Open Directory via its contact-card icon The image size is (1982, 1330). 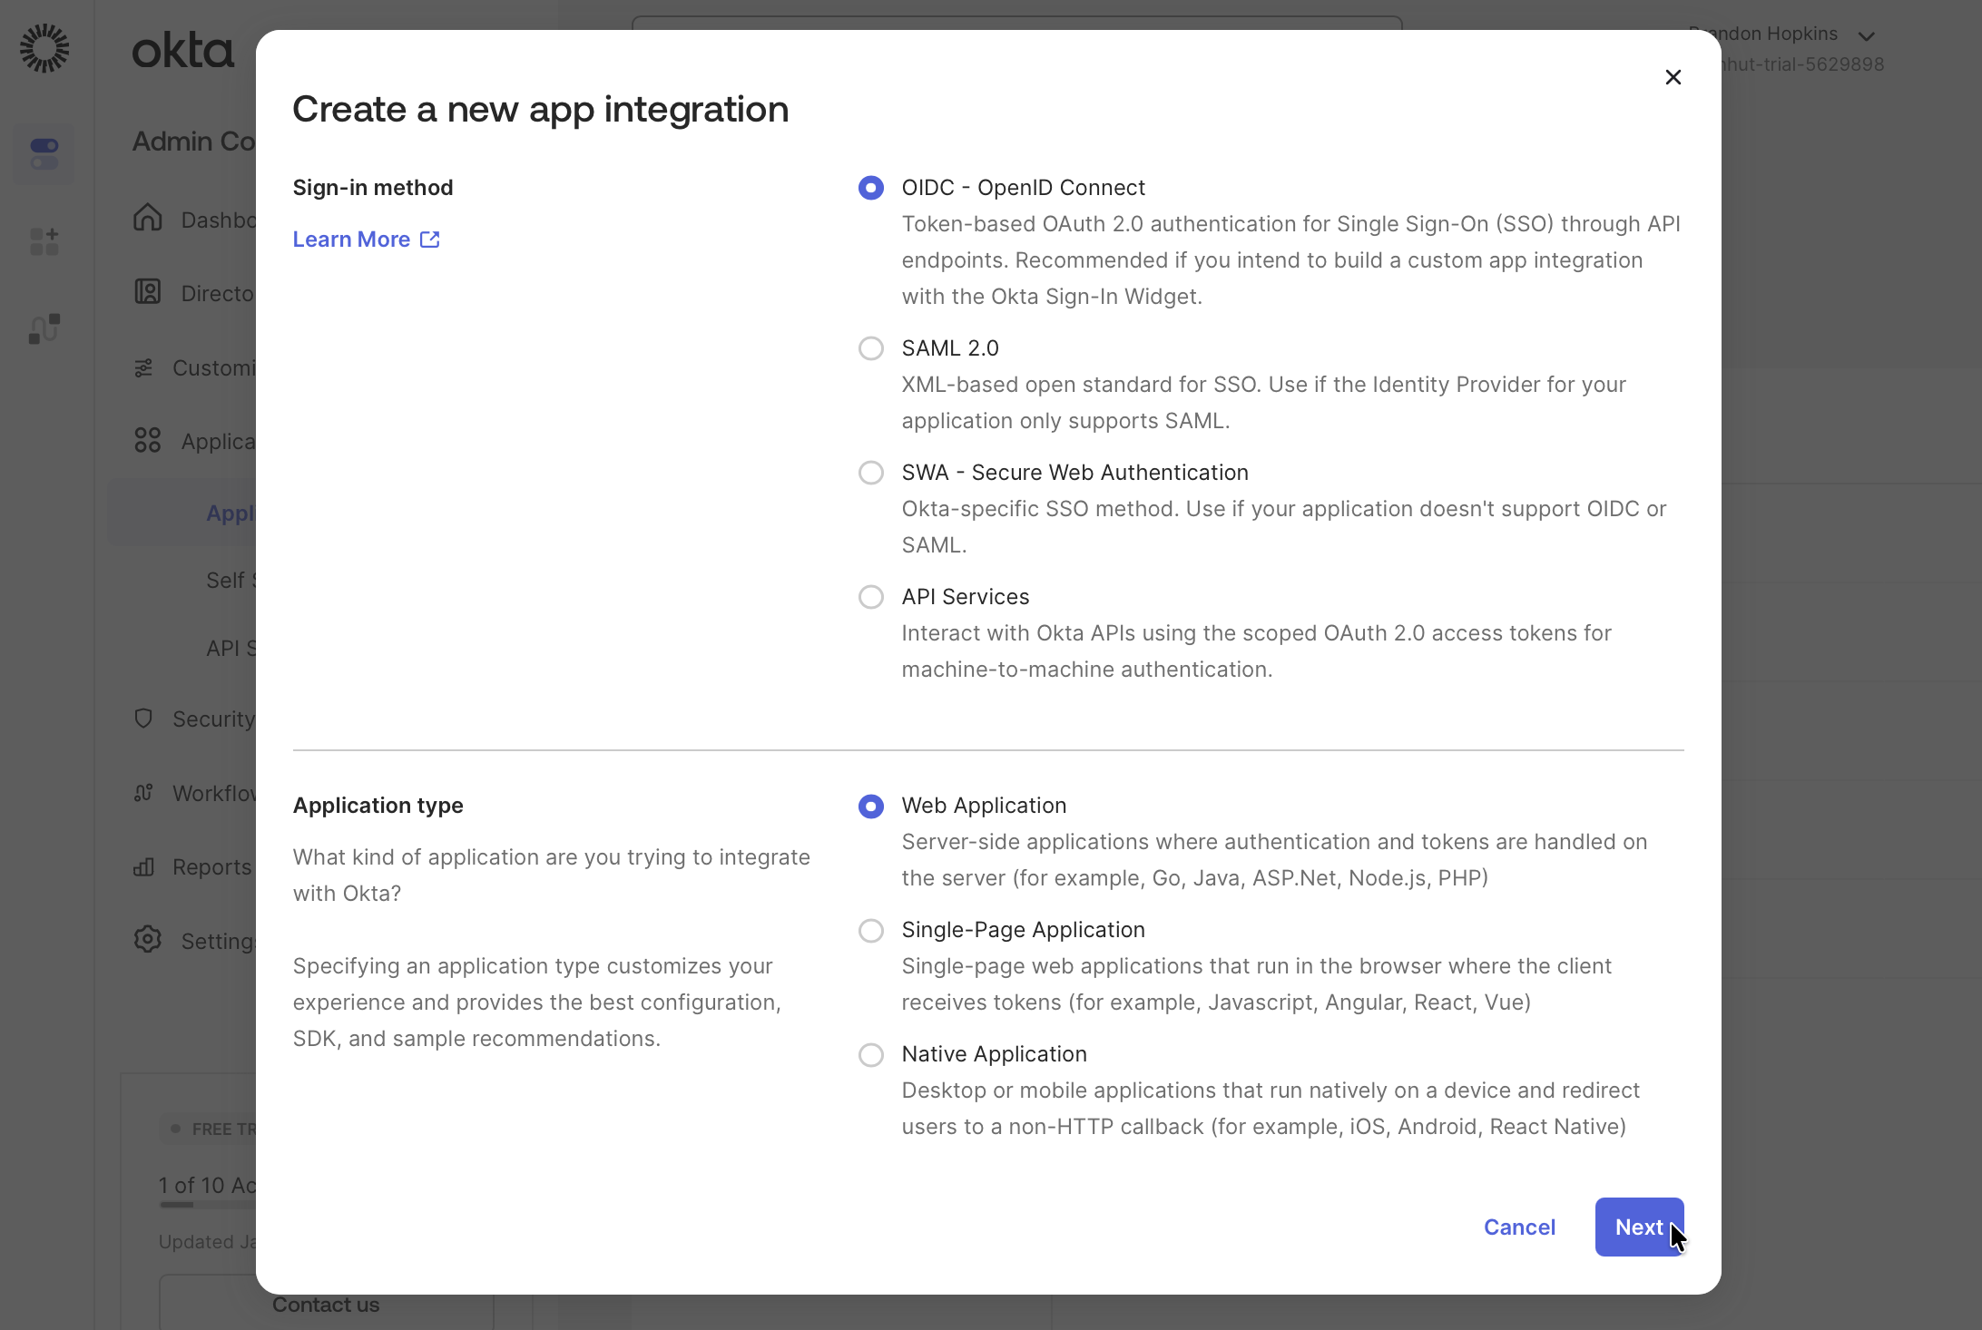click(x=149, y=292)
